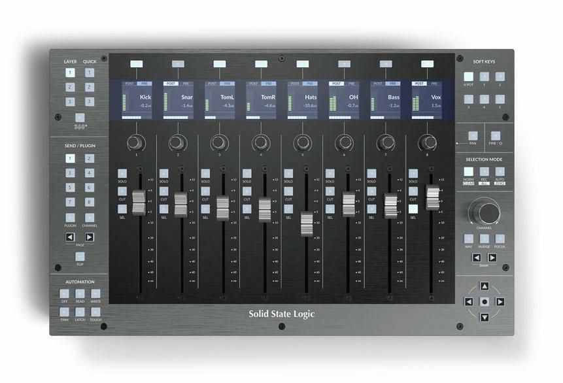Click the V-Pot knob of channel 4

point(261,142)
